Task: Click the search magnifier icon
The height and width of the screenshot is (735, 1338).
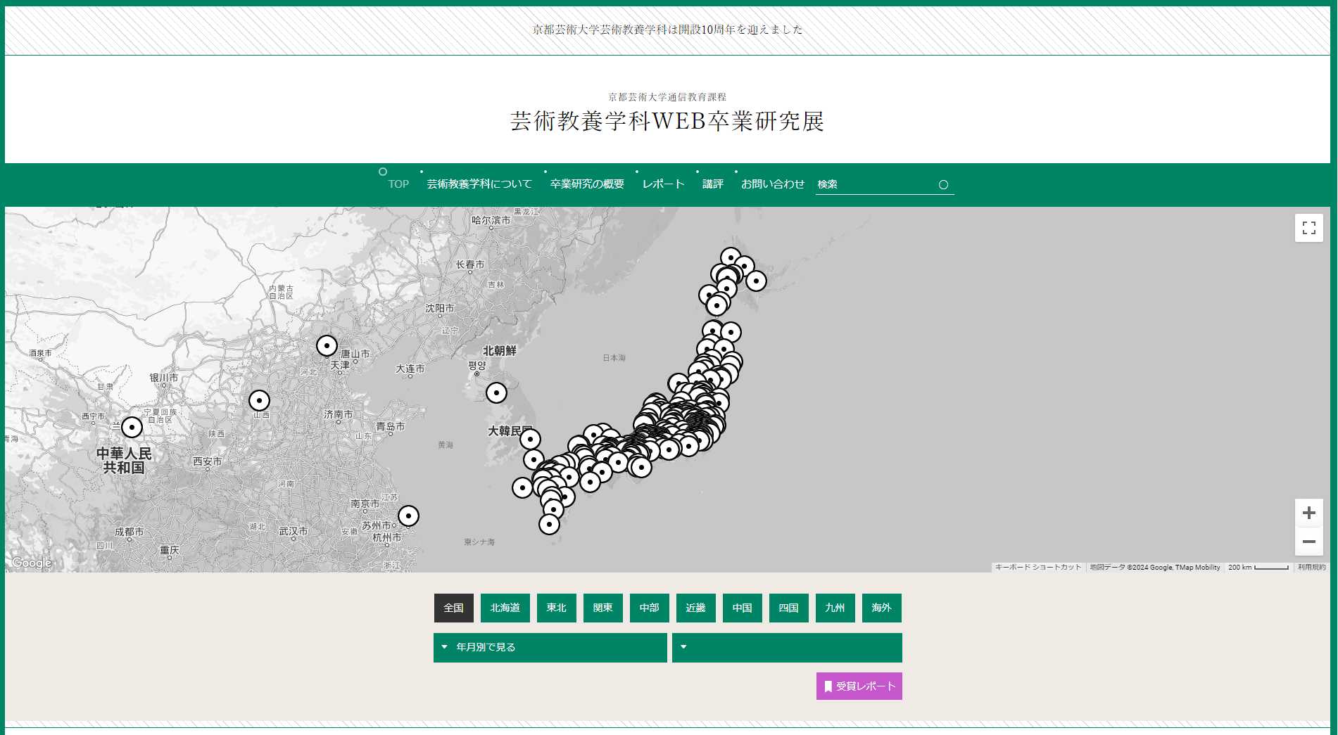Action: (x=943, y=185)
